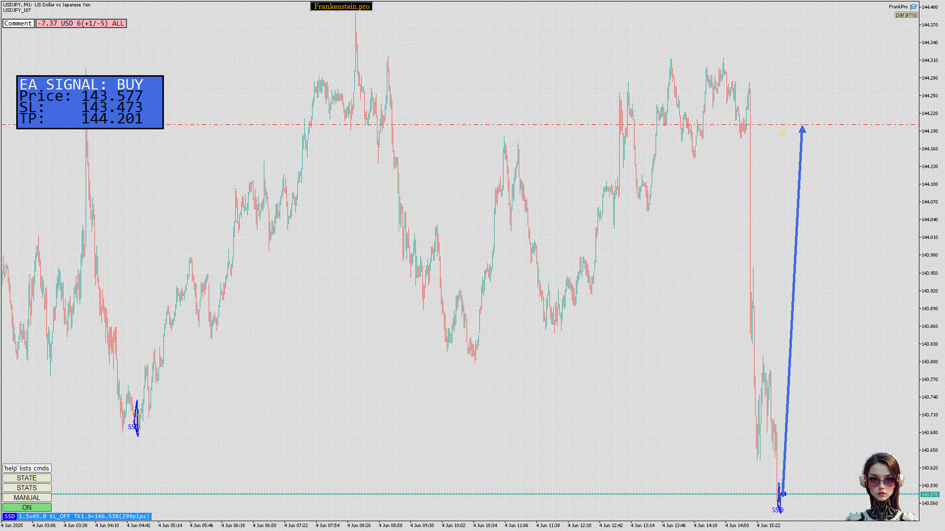945x531 pixels.
Task: Toggle the green ON button
Action: 27,507
